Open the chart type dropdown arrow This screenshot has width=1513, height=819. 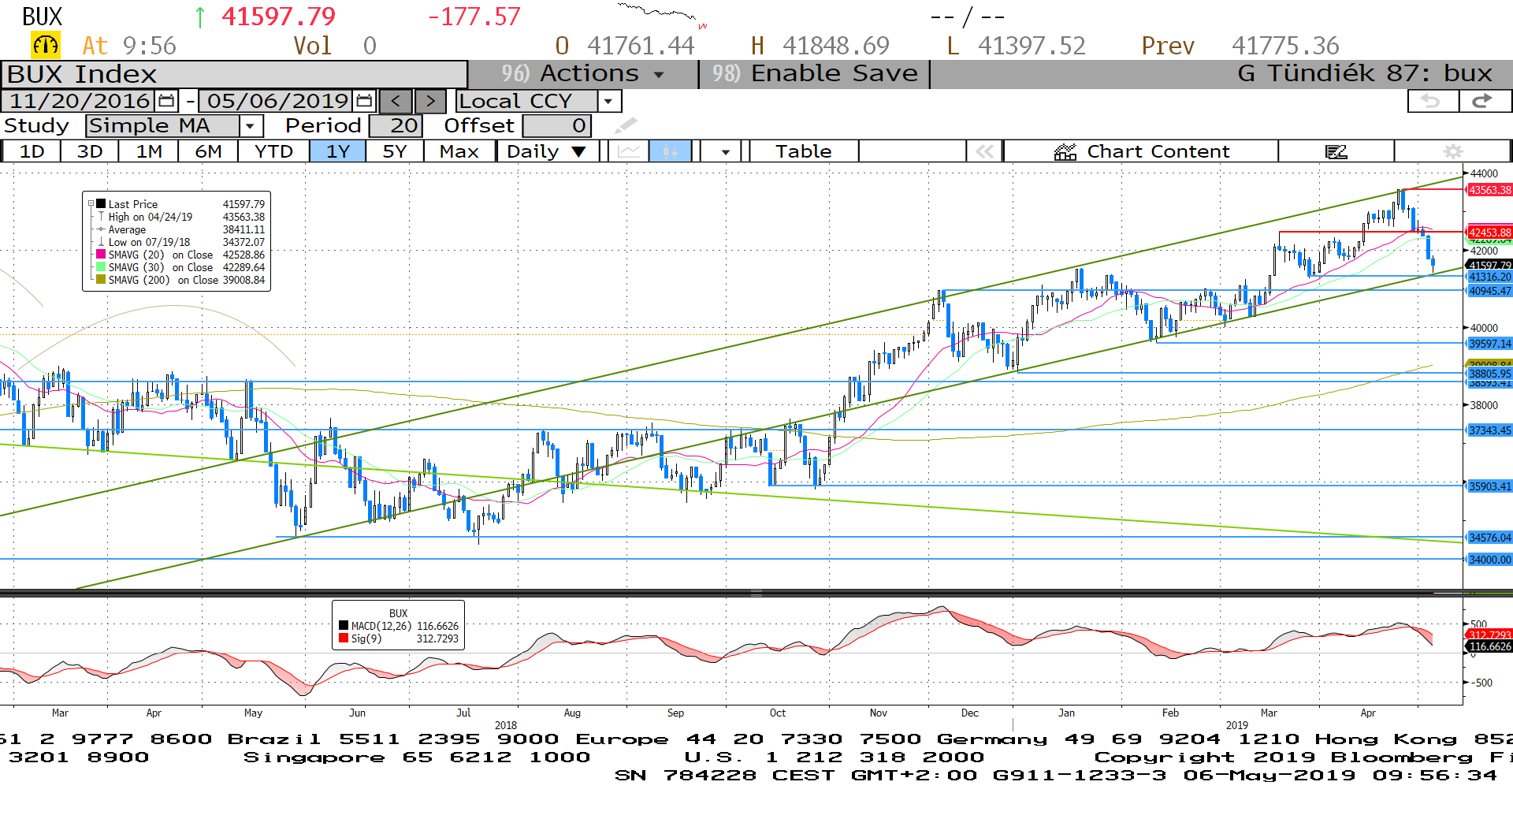725,151
